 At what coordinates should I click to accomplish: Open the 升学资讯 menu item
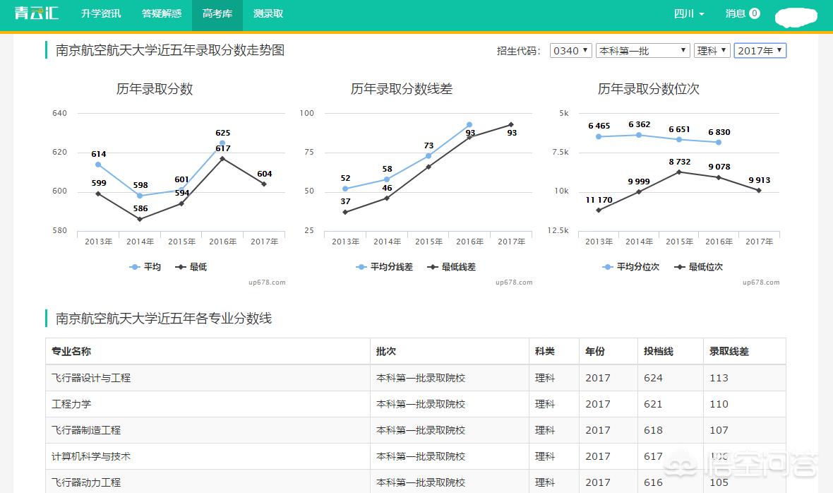pos(101,13)
